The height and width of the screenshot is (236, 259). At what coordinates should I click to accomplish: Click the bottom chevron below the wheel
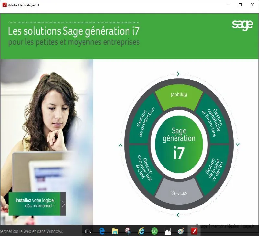[178, 214]
